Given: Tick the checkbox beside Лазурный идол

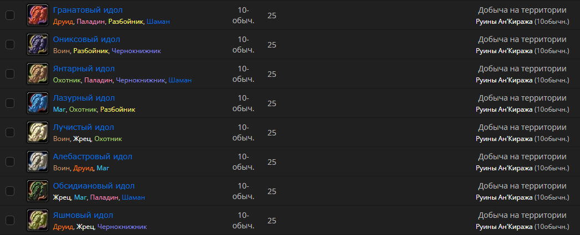Looking at the screenshot, I should [x=10, y=103].
